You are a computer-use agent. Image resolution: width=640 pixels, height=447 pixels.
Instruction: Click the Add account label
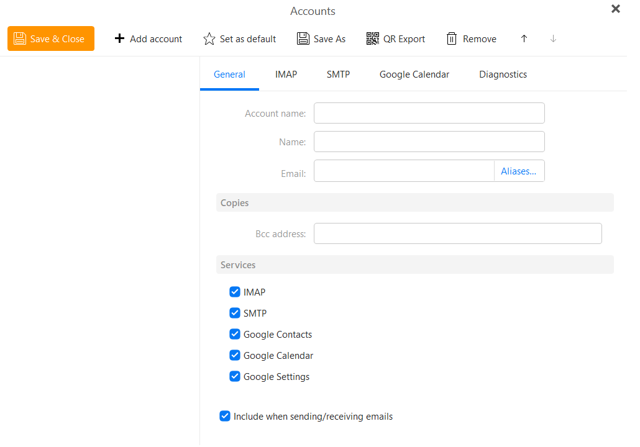click(156, 39)
